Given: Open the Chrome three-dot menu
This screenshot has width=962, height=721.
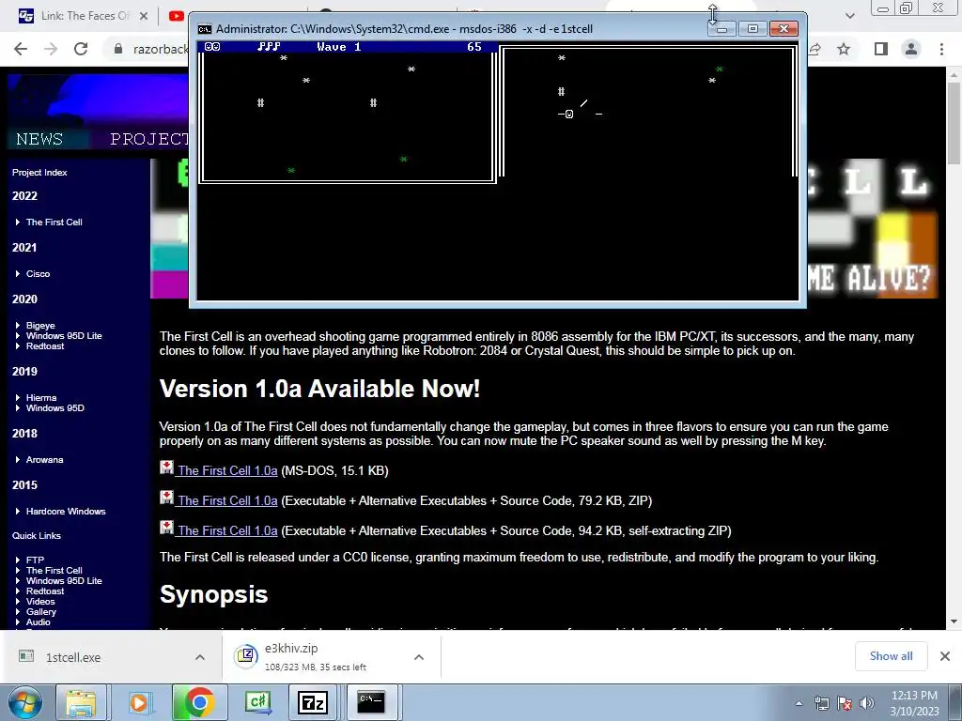Looking at the screenshot, I should coord(941,49).
